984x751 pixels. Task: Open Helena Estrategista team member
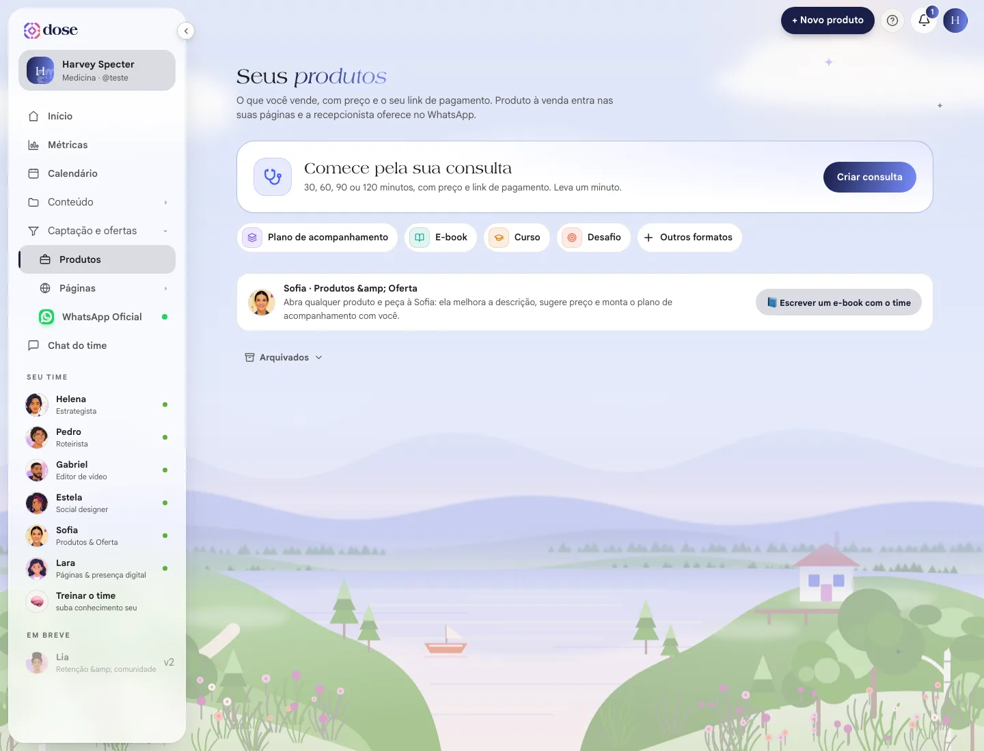(97, 404)
